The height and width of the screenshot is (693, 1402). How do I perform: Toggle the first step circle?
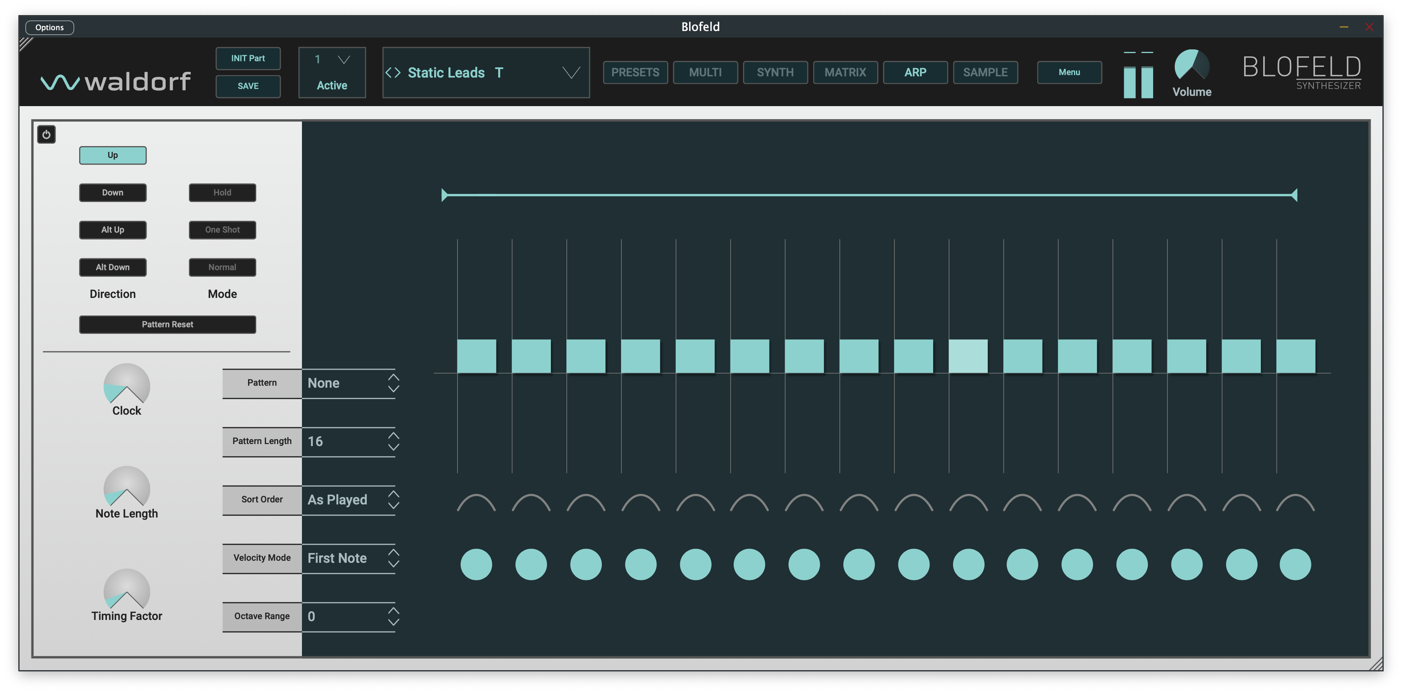[476, 564]
